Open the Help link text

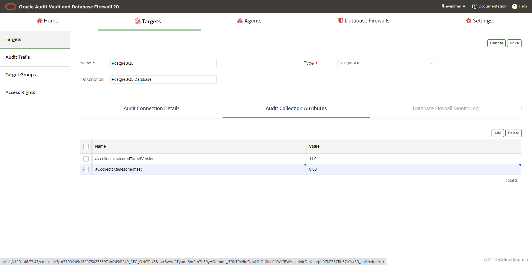[523, 6]
